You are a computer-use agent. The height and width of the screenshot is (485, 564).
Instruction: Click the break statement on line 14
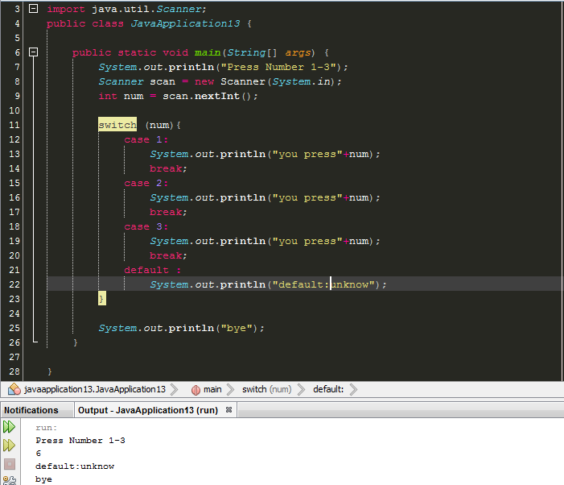[x=168, y=168]
